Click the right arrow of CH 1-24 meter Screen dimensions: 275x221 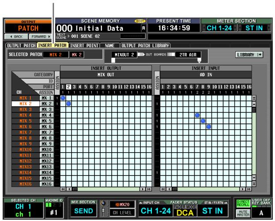[x=235, y=28]
